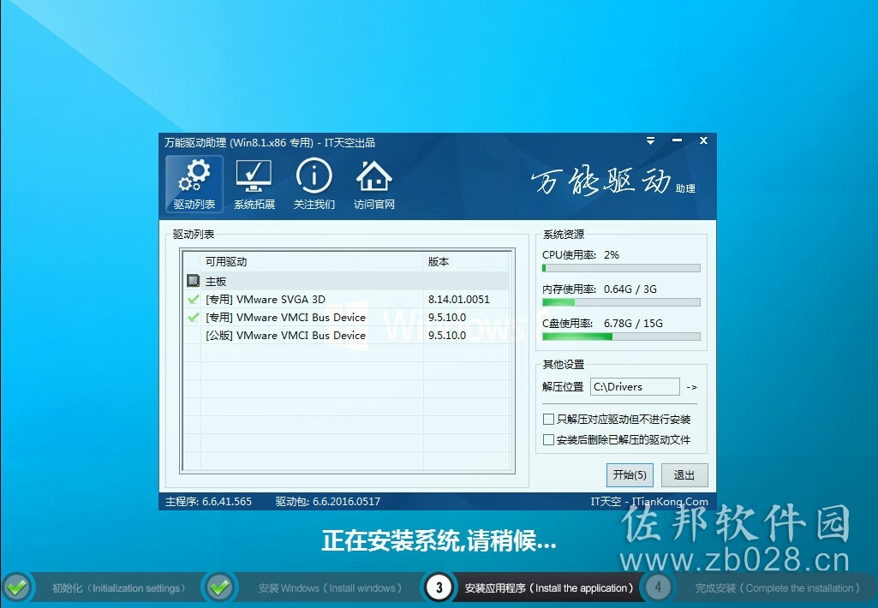Click the C:\Drivers extract path field
This screenshot has height=608, width=878.
click(x=635, y=387)
